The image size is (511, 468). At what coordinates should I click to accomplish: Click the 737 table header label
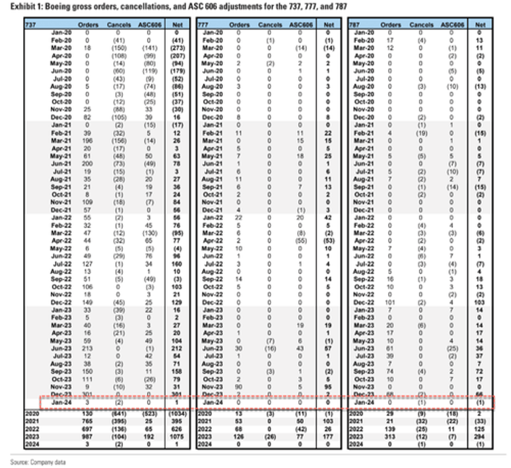click(30, 25)
